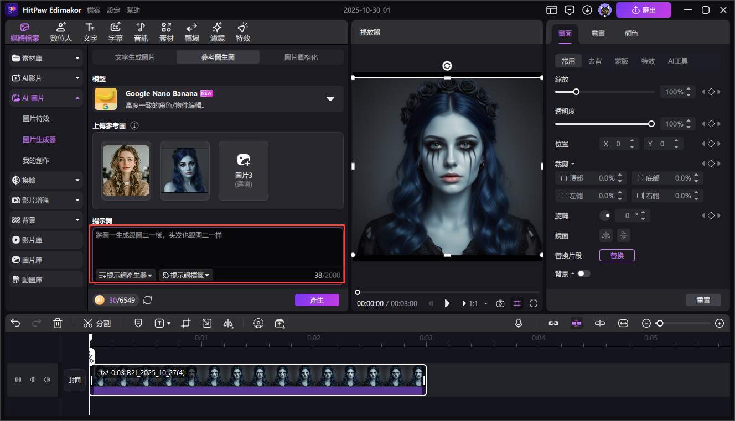Mute the timeline track audio
Image resolution: width=735 pixels, height=421 pixels.
coord(47,380)
